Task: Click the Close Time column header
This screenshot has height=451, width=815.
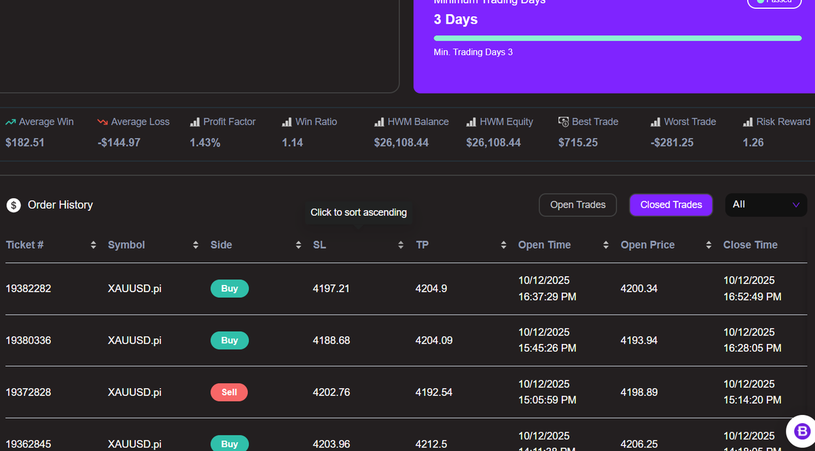Action: [750, 245]
